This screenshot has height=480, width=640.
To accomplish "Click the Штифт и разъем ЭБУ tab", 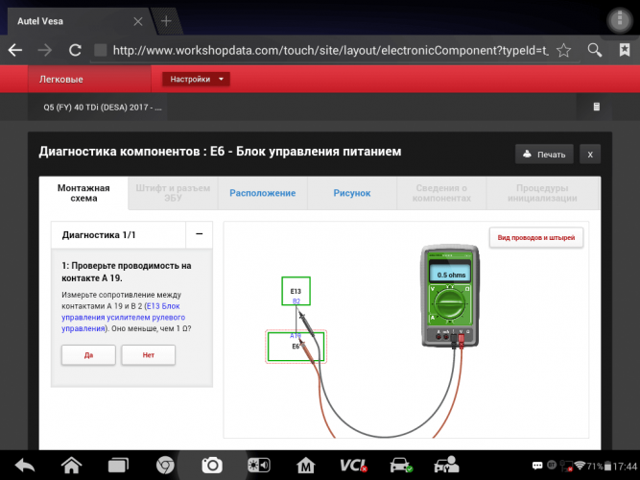I will tap(173, 193).
